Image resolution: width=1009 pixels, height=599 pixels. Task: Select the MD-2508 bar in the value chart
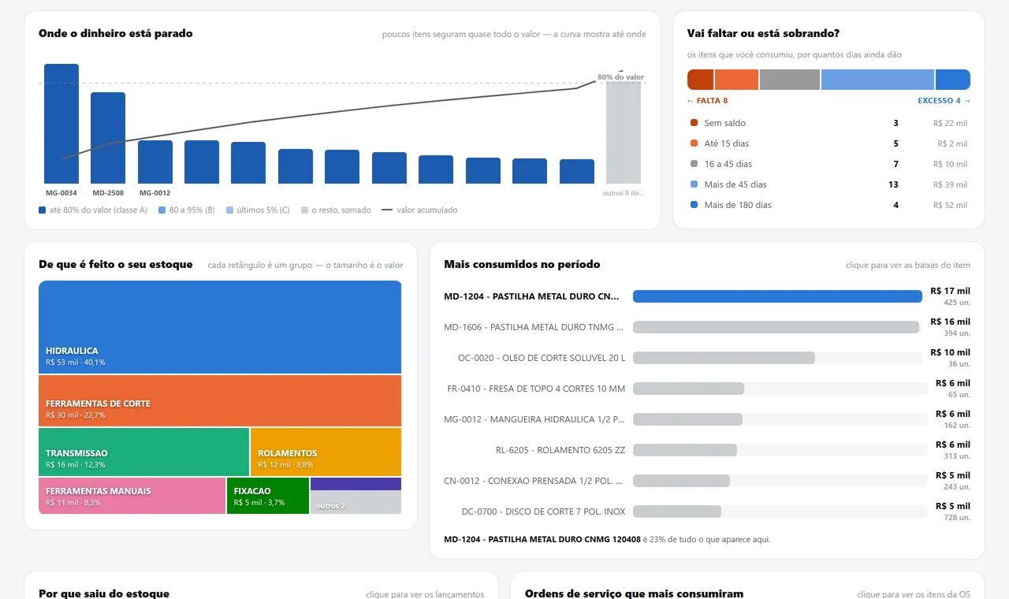(108, 138)
